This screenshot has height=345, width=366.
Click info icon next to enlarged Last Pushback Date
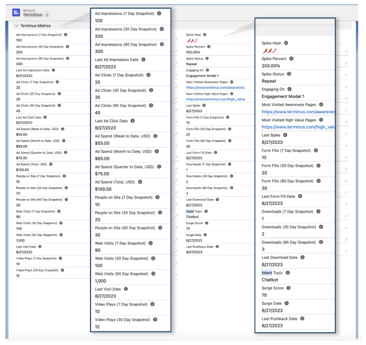coord(302,319)
